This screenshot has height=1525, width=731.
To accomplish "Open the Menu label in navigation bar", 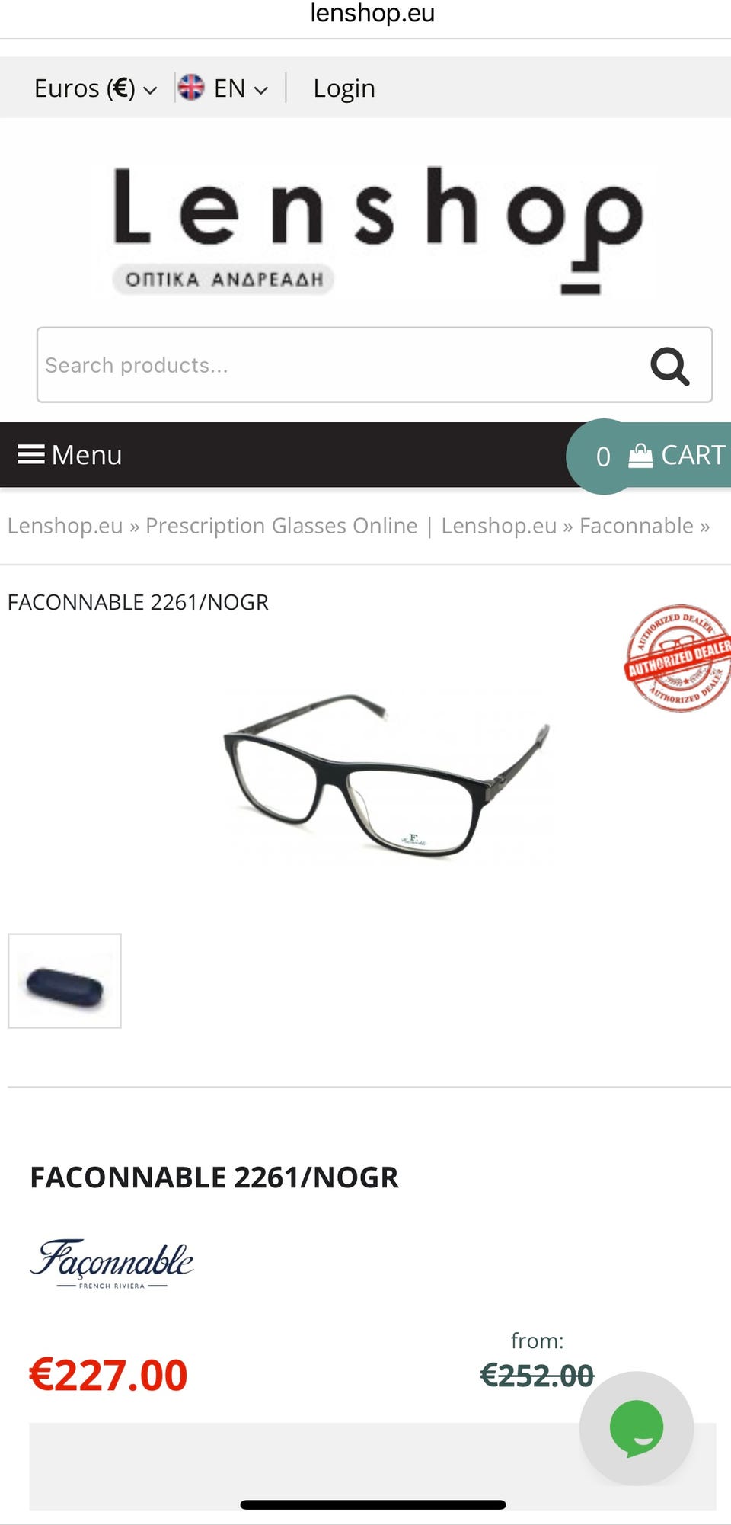I will point(87,455).
